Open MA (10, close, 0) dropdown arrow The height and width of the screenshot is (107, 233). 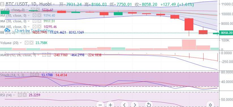29,16
